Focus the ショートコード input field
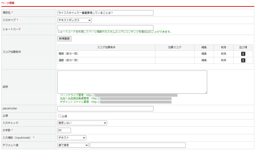The height and width of the screenshot is (150, 256). [x=105, y=27]
